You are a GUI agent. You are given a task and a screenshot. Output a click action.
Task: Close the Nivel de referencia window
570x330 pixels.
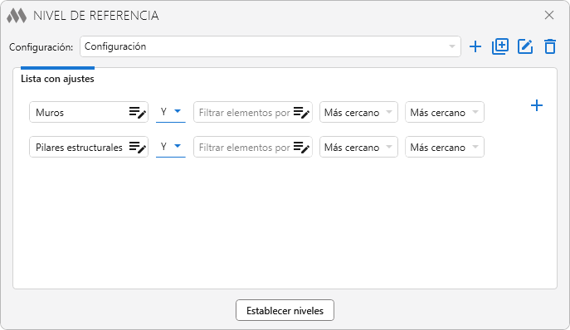coord(549,15)
